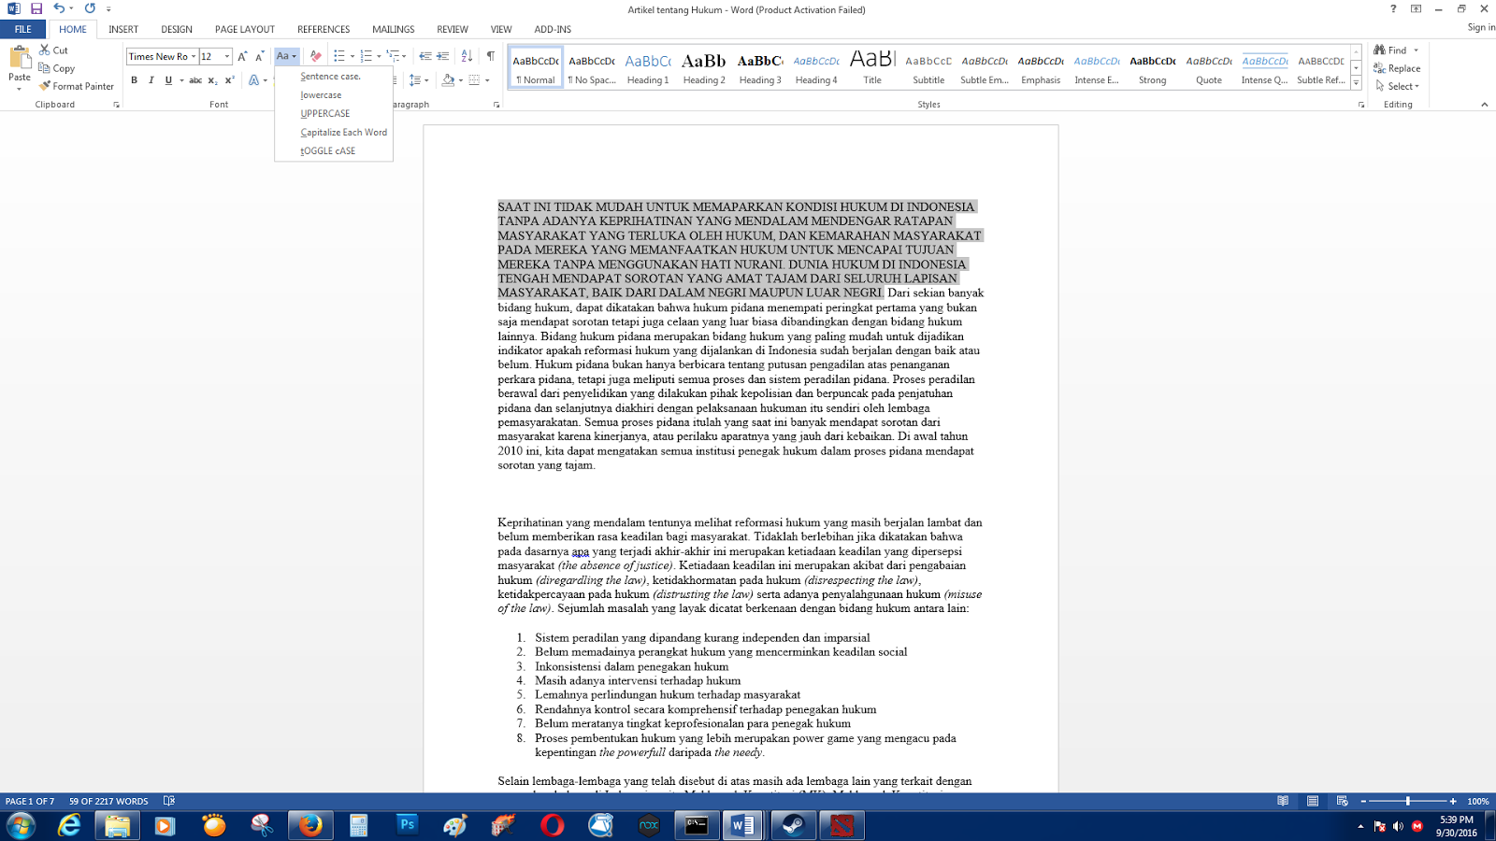The image size is (1496, 841).
Task: Apply the Normal style
Action: [x=536, y=67]
